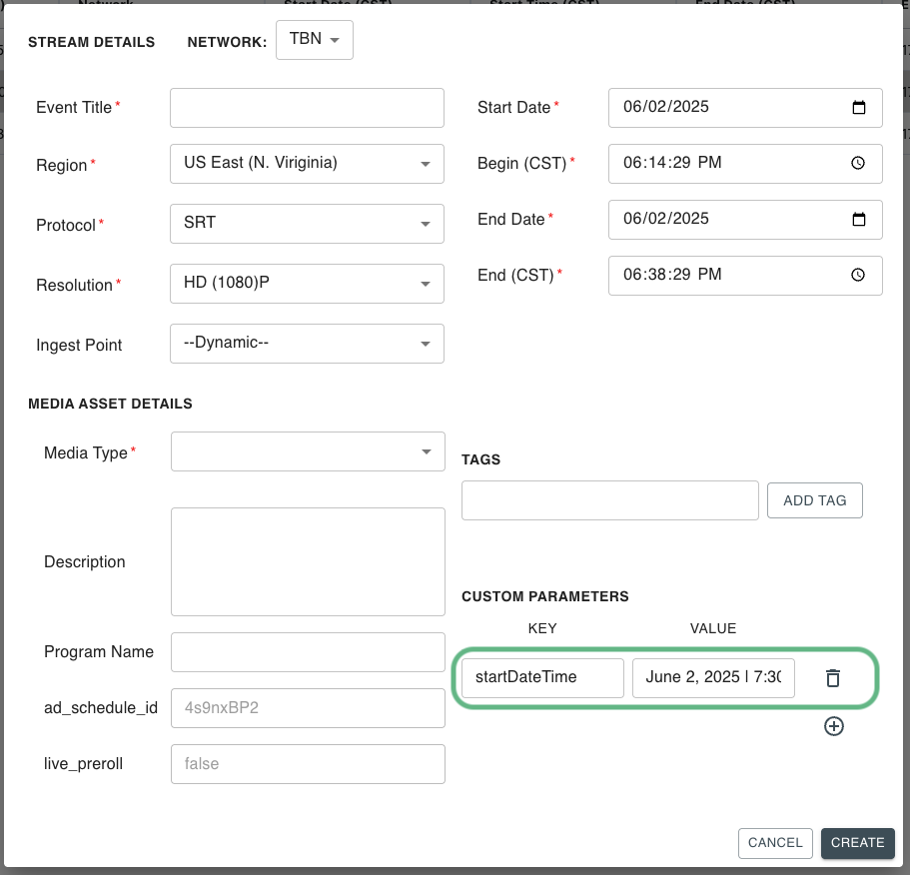This screenshot has width=910, height=875.
Task: Click into the Description text area
Action: 308,561
